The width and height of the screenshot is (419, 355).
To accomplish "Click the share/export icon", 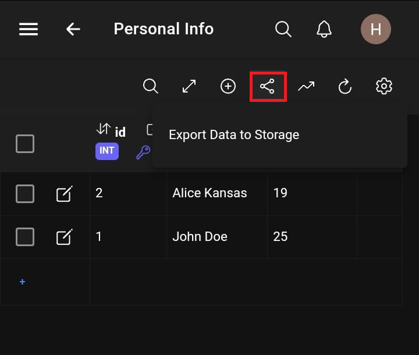I will pos(268,87).
